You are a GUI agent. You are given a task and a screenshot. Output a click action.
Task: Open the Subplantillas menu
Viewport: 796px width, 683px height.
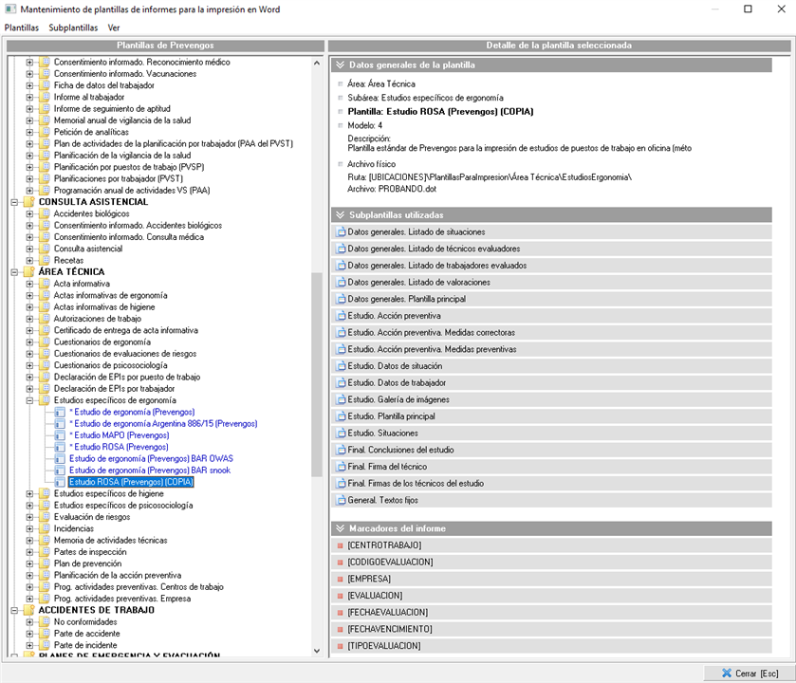click(73, 28)
